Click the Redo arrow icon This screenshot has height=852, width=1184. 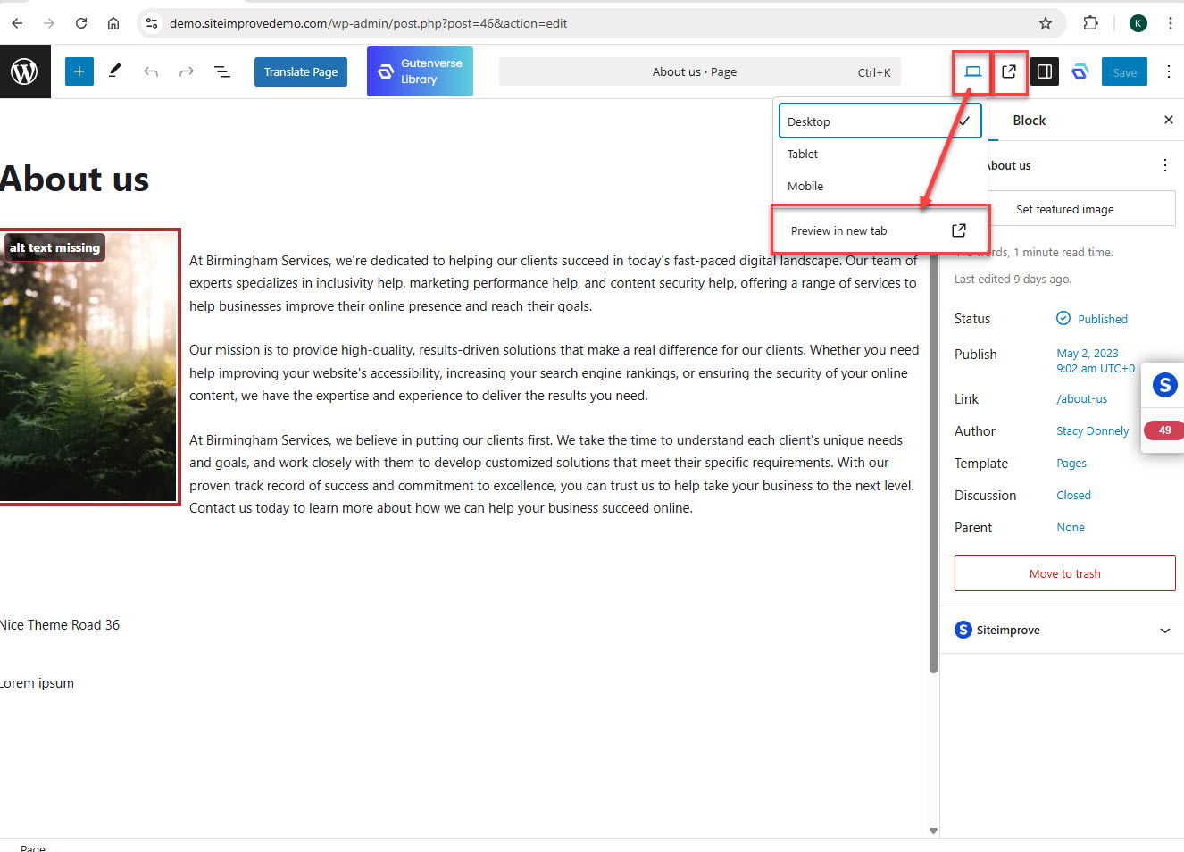[x=187, y=71]
